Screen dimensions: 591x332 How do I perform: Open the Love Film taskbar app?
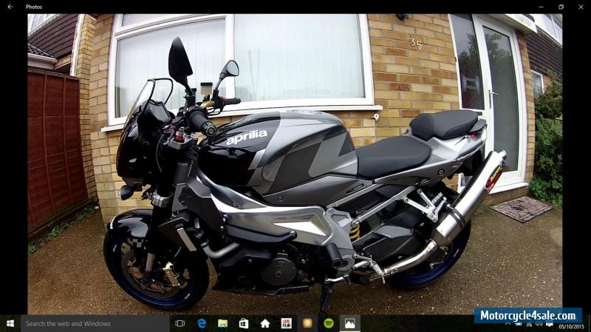click(286, 323)
